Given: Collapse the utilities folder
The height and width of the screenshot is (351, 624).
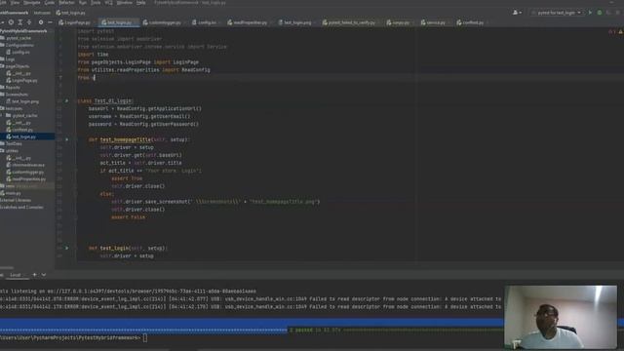Looking at the screenshot, I should 10,151.
